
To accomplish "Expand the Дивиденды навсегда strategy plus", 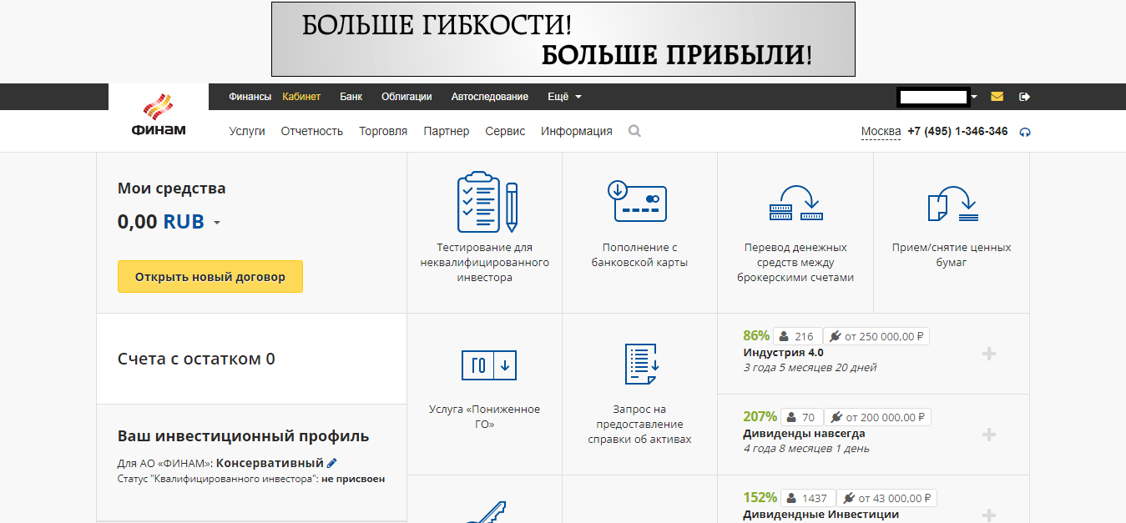I will 989,435.
